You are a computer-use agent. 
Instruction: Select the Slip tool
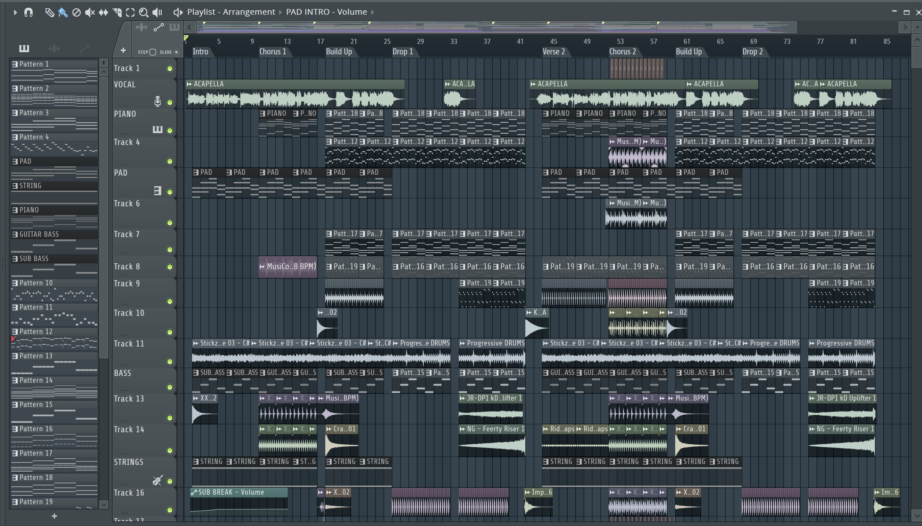click(x=103, y=12)
